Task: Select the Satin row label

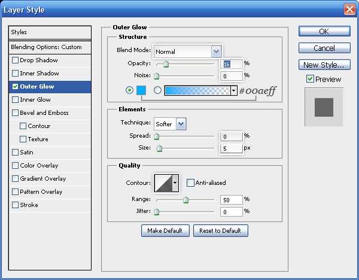Action: (26, 152)
